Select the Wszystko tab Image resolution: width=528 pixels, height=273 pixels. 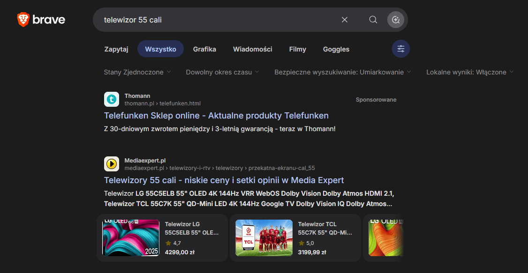point(161,49)
